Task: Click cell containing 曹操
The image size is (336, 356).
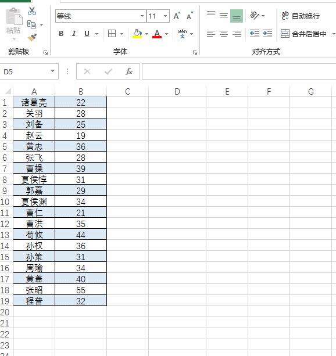Action: (34, 168)
